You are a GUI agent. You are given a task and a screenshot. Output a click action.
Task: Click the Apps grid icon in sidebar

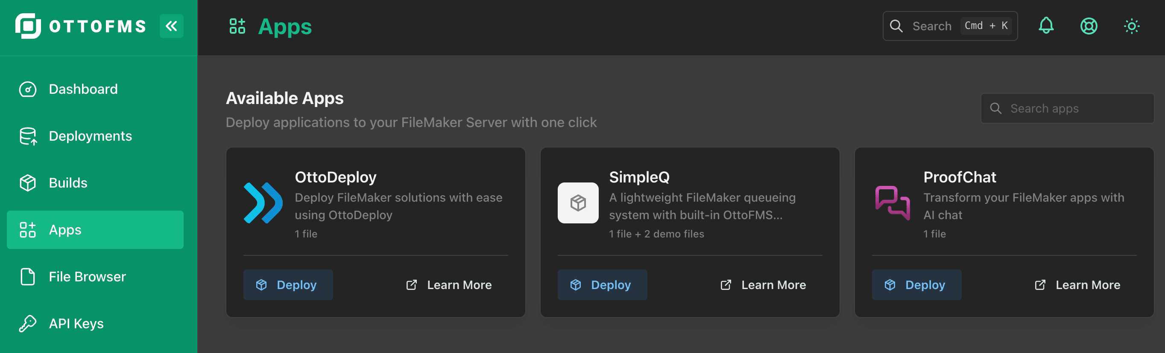click(28, 230)
